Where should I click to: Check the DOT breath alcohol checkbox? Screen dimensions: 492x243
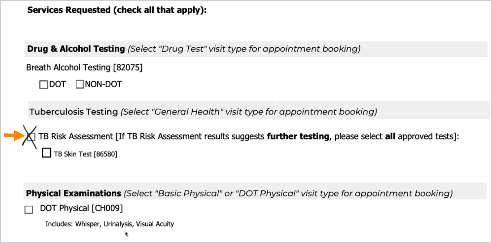[x=44, y=84]
